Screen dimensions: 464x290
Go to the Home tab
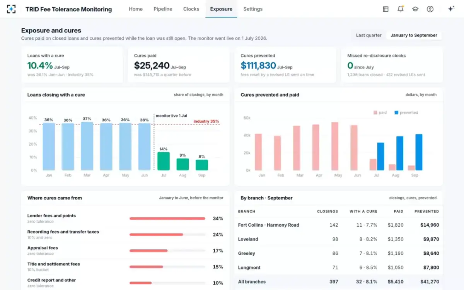pyautogui.click(x=136, y=9)
